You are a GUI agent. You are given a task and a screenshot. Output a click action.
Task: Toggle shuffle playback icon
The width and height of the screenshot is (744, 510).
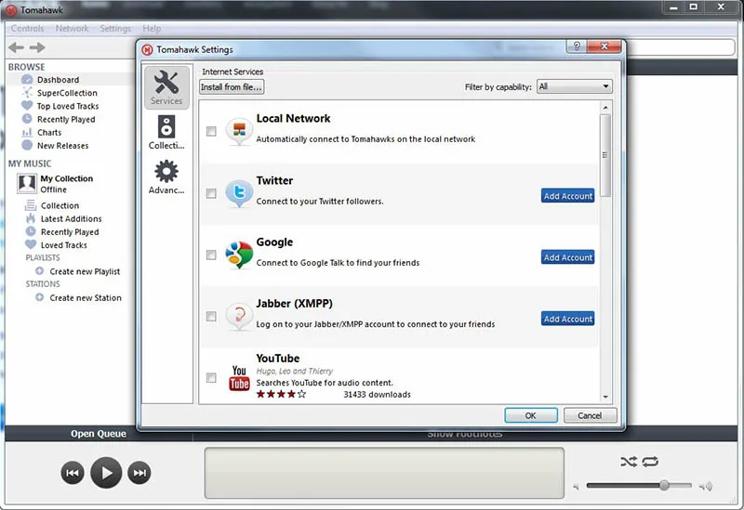[x=628, y=462]
